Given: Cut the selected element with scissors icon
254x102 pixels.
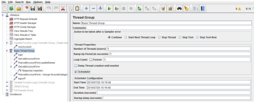Looking at the screenshot, I should coord(63,8).
